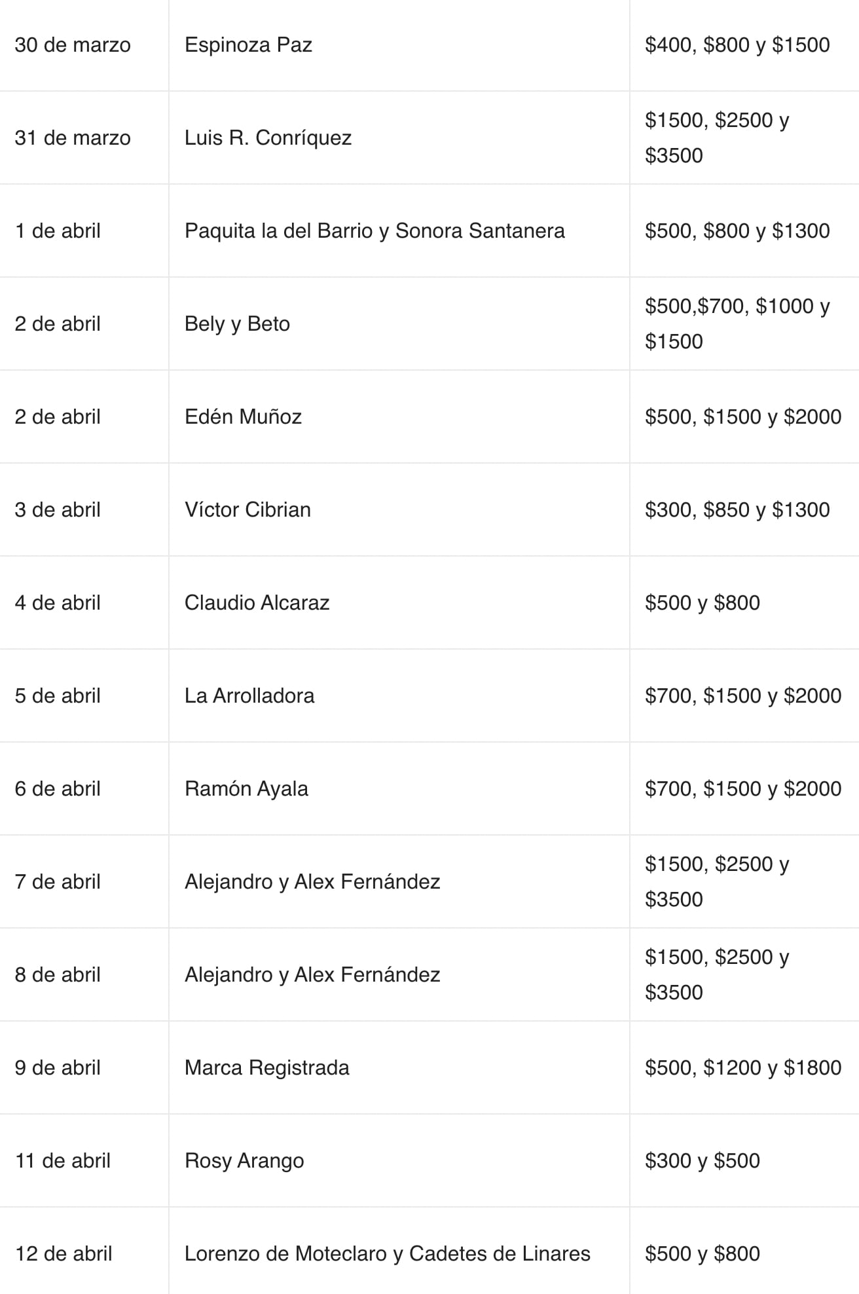
Task: Click the "11 de abril" date
Action: 63,1160
